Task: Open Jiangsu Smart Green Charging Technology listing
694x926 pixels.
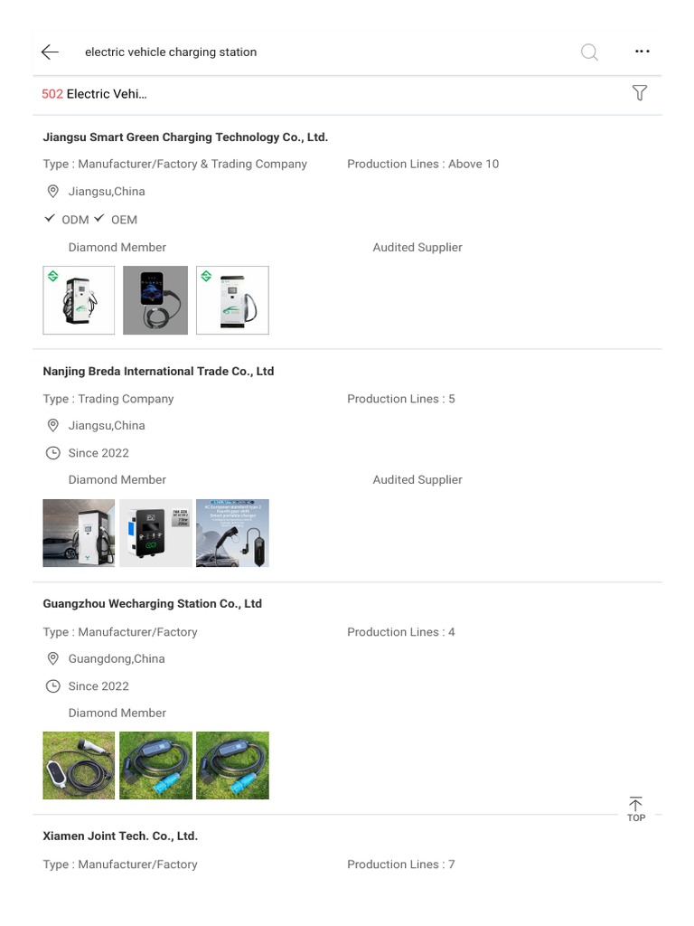Action: click(185, 137)
